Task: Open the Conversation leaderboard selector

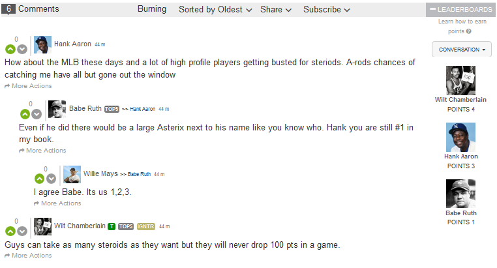Action: click(x=462, y=50)
